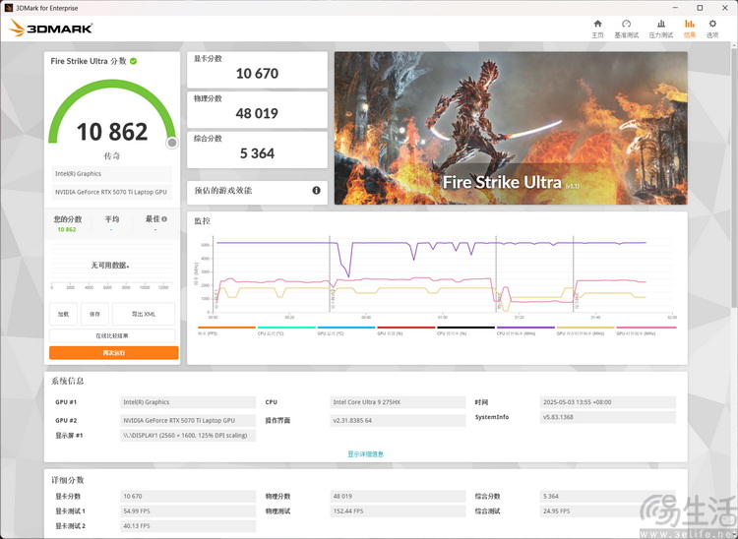The image size is (738, 539).
Task: Click the 3DMark window title icon
Action: 9,8
